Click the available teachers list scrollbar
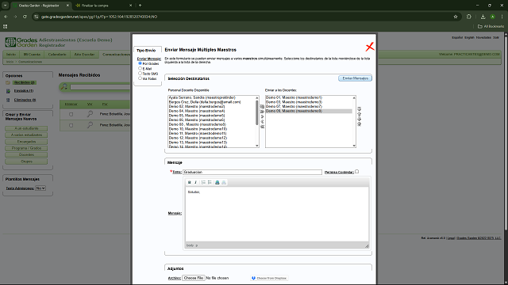Screen dimensions: 508x285 click(257, 112)
